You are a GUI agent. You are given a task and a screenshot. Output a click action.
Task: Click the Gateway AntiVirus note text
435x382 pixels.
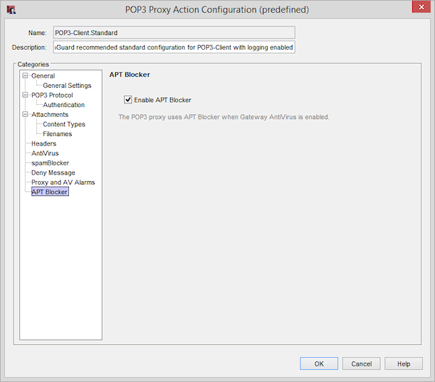[224, 117]
